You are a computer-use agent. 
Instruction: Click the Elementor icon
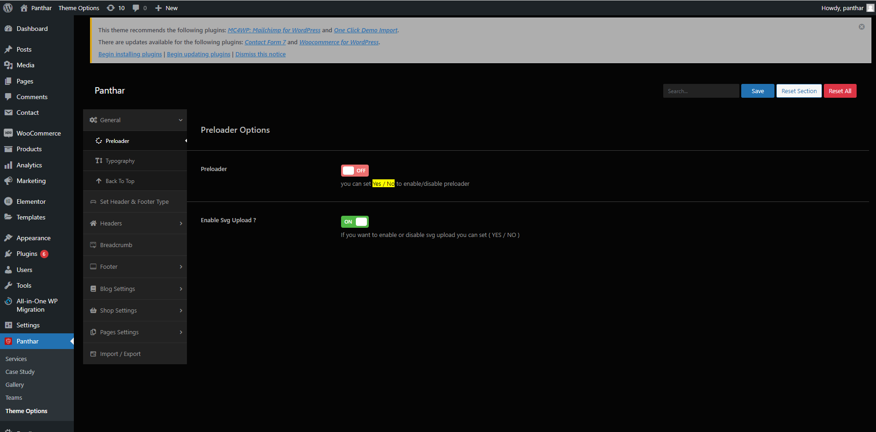tap(8, 201)
